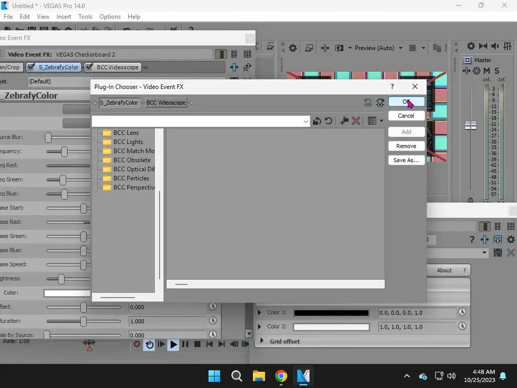This screenshot has height=388, width=517.
Task: Open the Views dropdown arrow in Plug-In Chooser
Action: 381,121
